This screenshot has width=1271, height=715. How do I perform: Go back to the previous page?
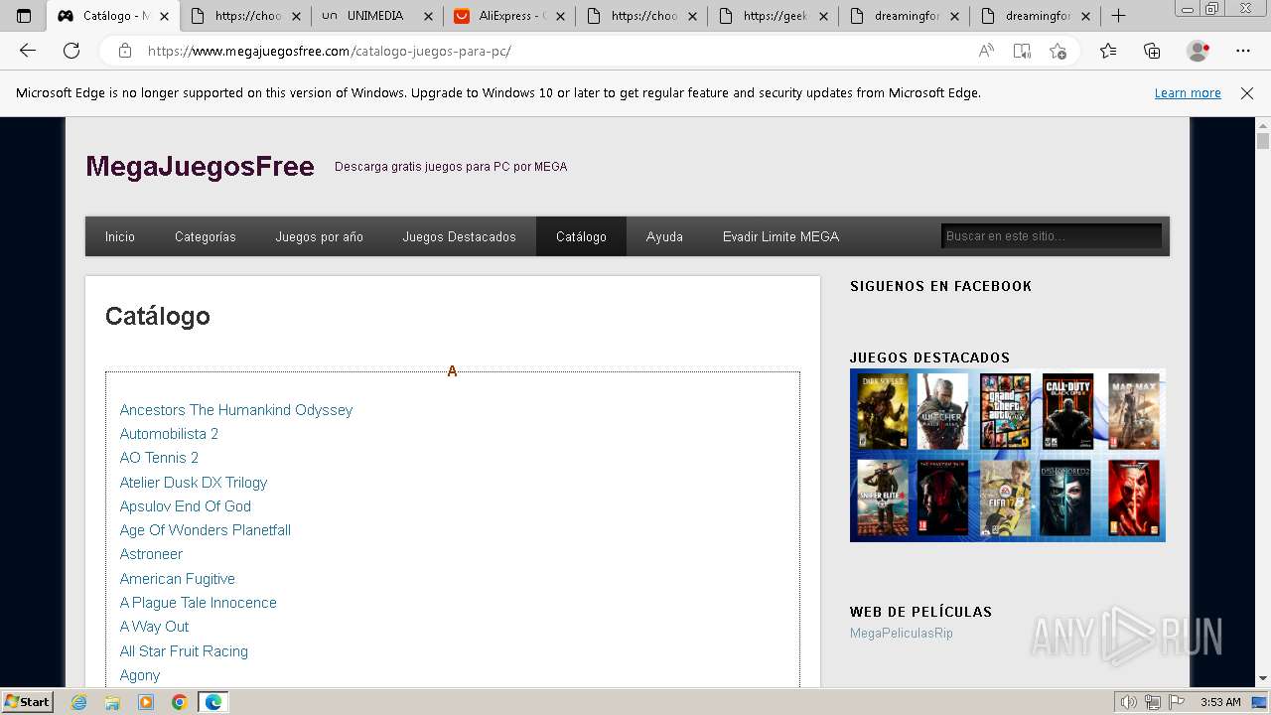pos(28,51)
